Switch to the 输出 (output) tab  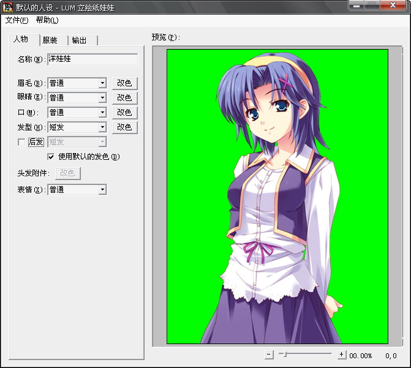pos(80,40)
